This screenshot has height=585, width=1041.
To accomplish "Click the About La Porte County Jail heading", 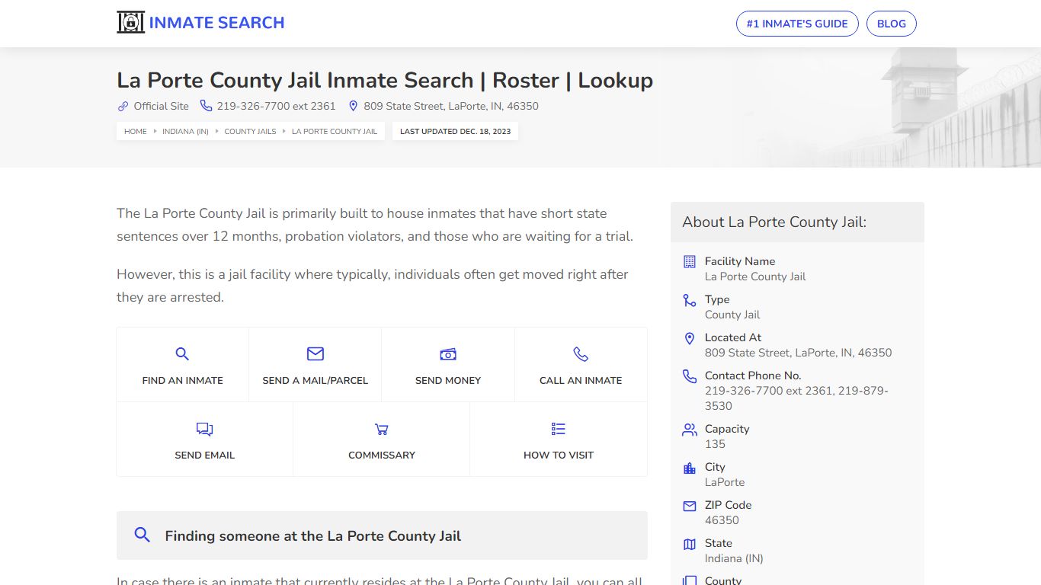I will click(774, 222).
